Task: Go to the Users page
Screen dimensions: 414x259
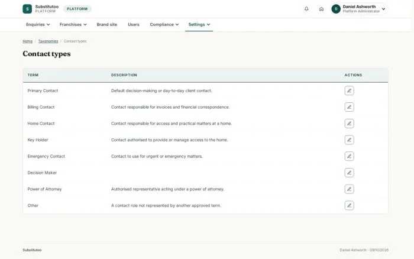Action: pos(133,24)
